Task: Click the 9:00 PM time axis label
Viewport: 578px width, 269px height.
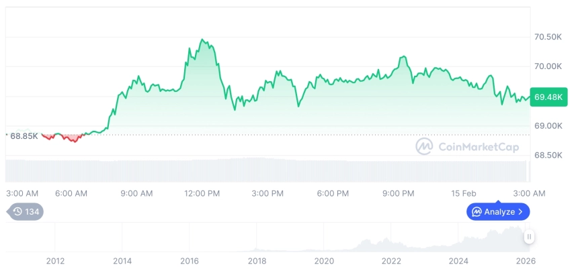Action: tap(398, 193)
